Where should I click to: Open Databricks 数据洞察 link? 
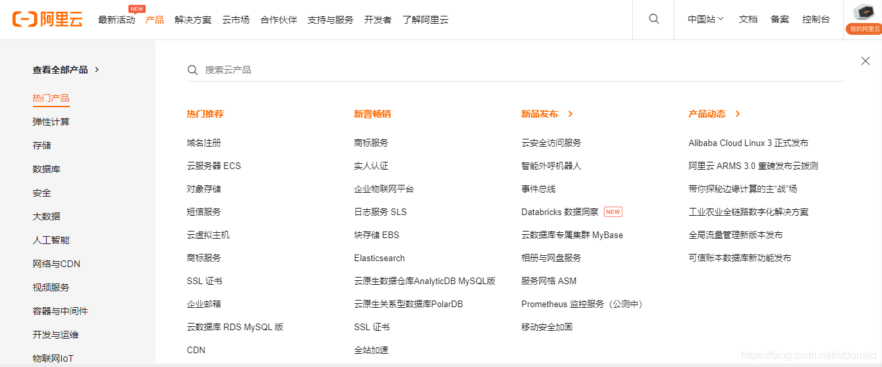point(560,212)
